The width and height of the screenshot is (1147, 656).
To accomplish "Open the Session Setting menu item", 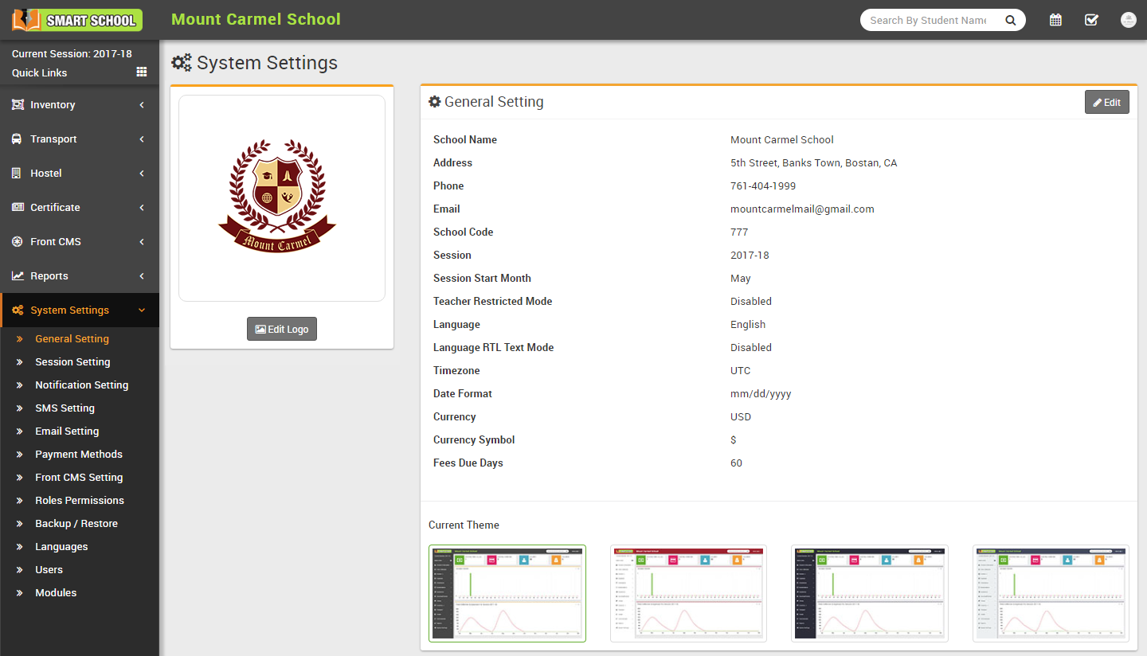I will click(x=72, y=362).
